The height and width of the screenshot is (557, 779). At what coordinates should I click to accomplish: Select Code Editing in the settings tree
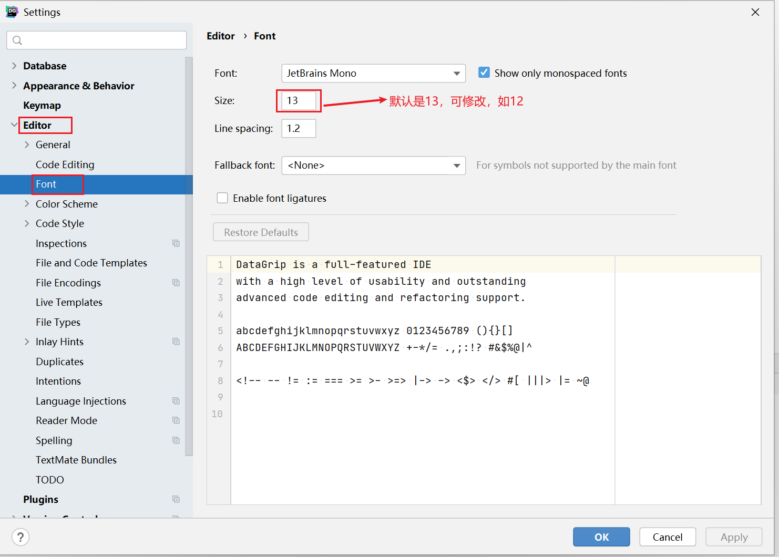click(x=65, y=164)
